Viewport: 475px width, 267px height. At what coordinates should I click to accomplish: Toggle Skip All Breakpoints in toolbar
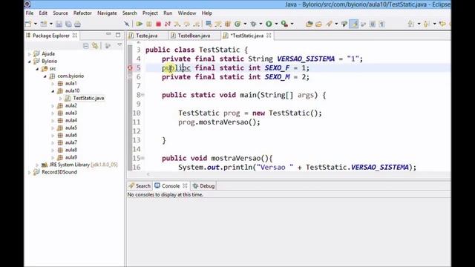(127, 24)
